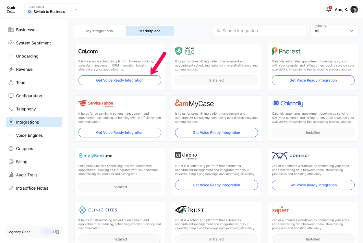This screenshot has width=363, height=243.
Task: Open the Revenue chart icon
Action: (x=11, y=69)
